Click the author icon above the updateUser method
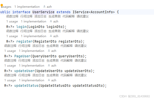Screen dimensions: 154x99 pyautogui.click(x=49, y=65)
